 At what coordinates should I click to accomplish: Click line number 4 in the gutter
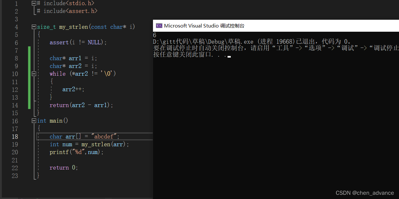[x=17, y=27]
